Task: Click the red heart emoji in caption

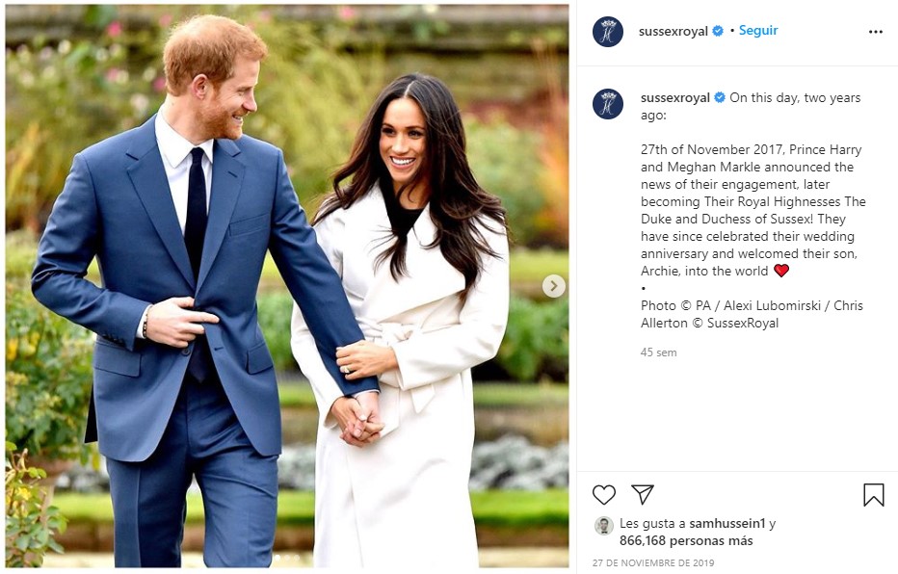Action: pyautogui.click(x=781, y=270)
